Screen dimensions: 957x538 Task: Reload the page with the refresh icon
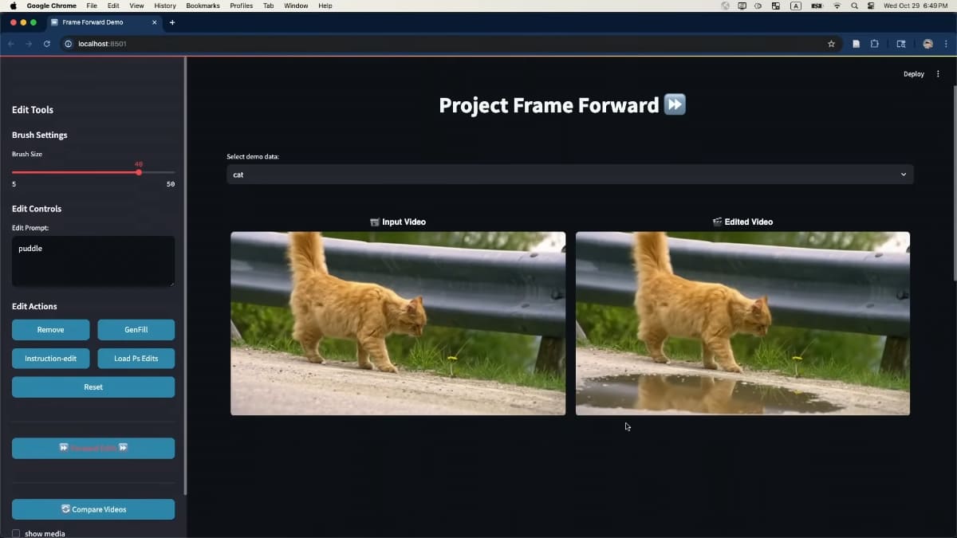[45, 44]
